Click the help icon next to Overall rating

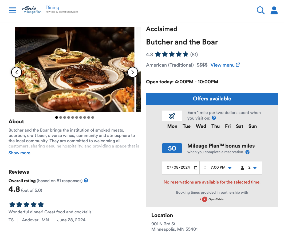pyautogui.click(x=86, y=181)
